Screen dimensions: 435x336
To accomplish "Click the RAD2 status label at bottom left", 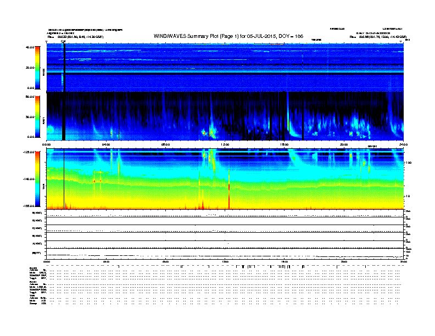I will (x=32, y=267).
